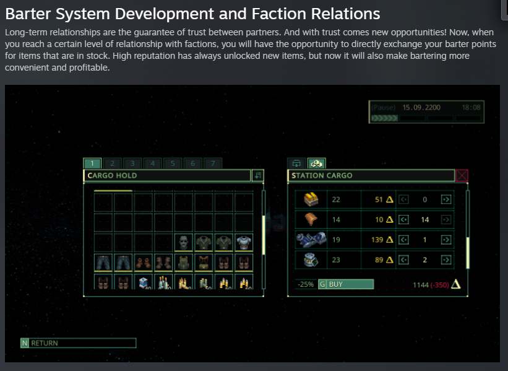Select the metal canister in station cargo
The height and width of the screenshot is (371, 508).
point(311,260)
